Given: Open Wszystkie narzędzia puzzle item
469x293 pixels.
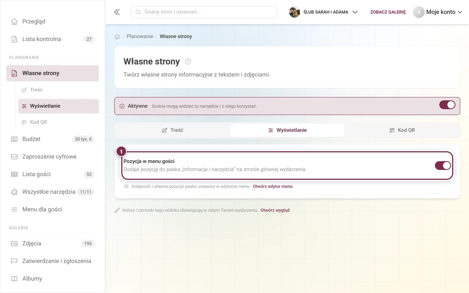Looking at the screenshot, I should point(52,192).
